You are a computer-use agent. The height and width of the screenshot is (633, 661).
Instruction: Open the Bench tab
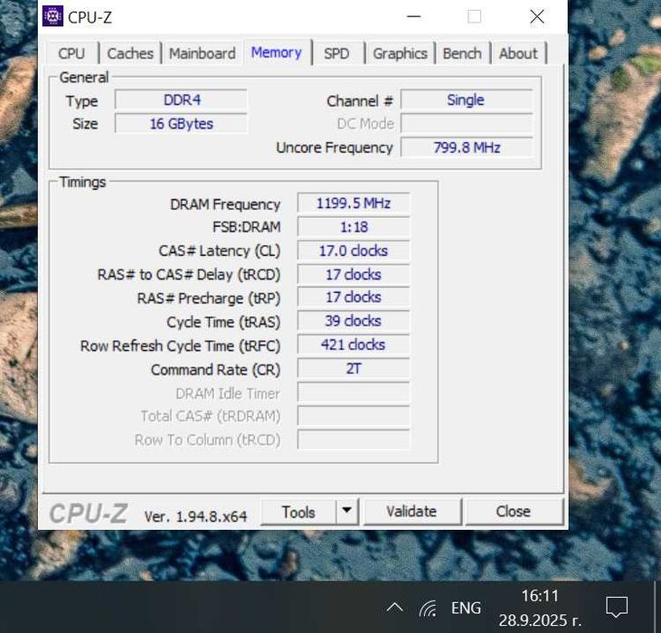[x=462, y=53]
